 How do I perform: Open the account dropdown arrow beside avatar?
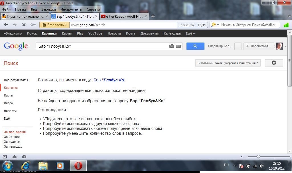point(285,46)
